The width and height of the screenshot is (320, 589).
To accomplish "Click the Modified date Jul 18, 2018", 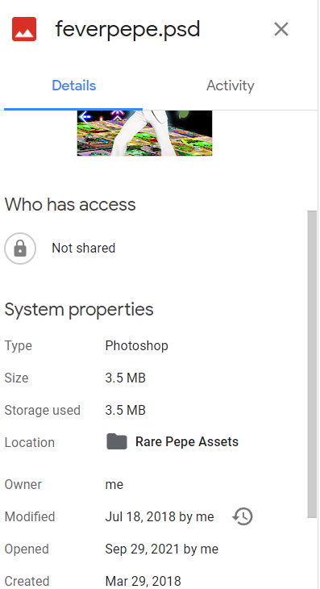I will (x=140, y=517).
